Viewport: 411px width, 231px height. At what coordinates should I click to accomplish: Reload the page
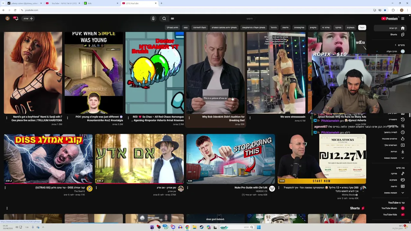(x=15, y=10)
